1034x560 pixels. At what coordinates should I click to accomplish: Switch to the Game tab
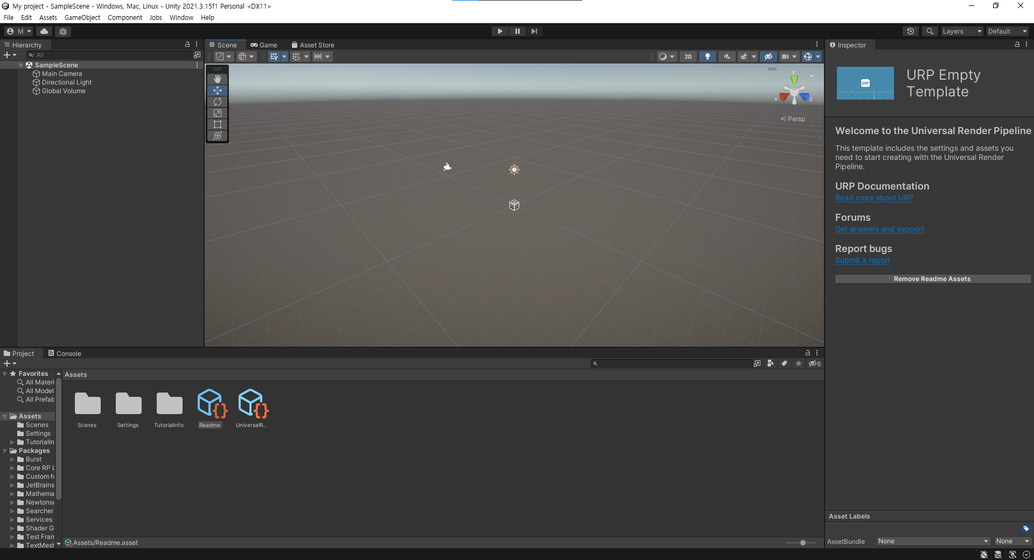tap(264, 45)
